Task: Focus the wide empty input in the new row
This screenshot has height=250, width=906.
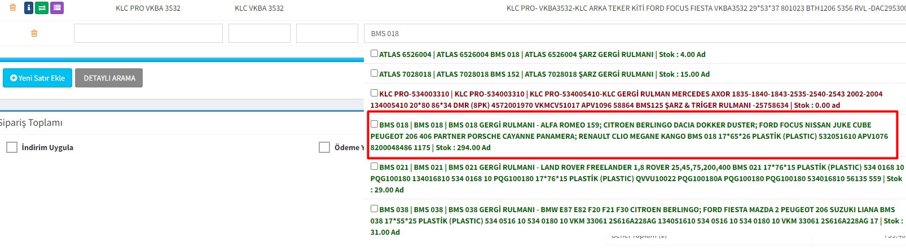Action: pyautogui.click(x=148, y=33)
